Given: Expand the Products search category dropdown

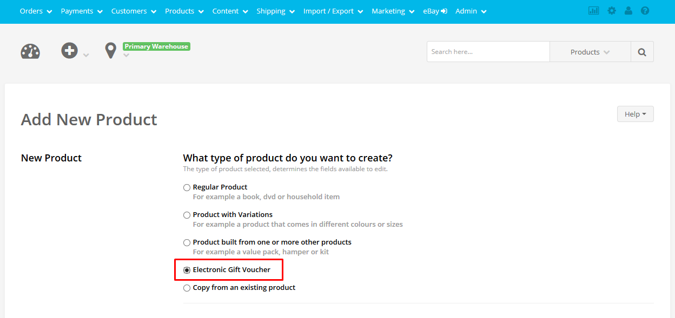Looking at the screenshot, I should pos(590,52).
